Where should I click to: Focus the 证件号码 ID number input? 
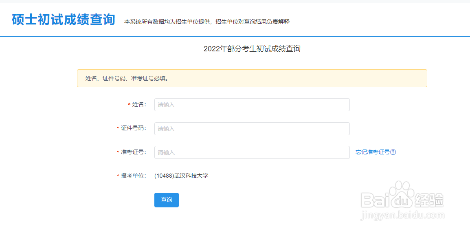pos(252,129)
